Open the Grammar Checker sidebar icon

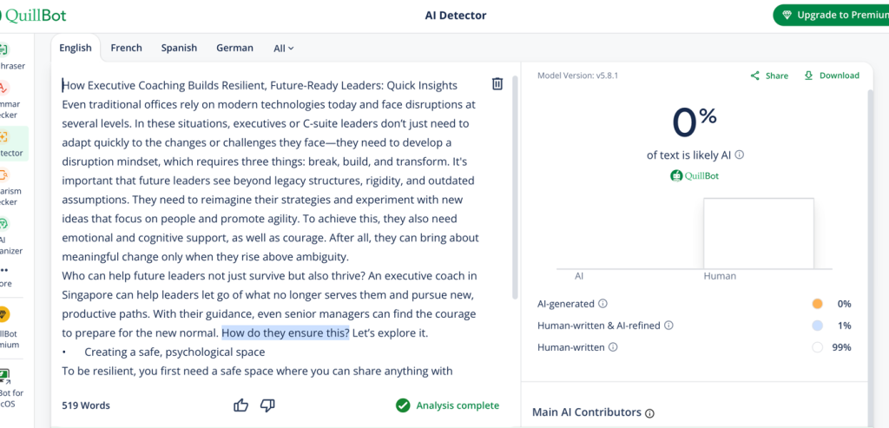5,89
